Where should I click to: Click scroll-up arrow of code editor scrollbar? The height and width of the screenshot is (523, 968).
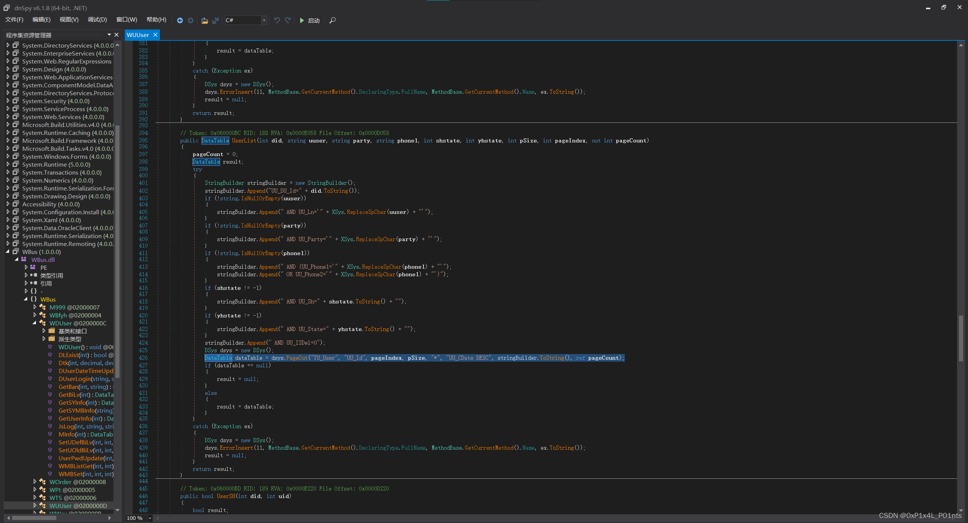coord(961,45)
